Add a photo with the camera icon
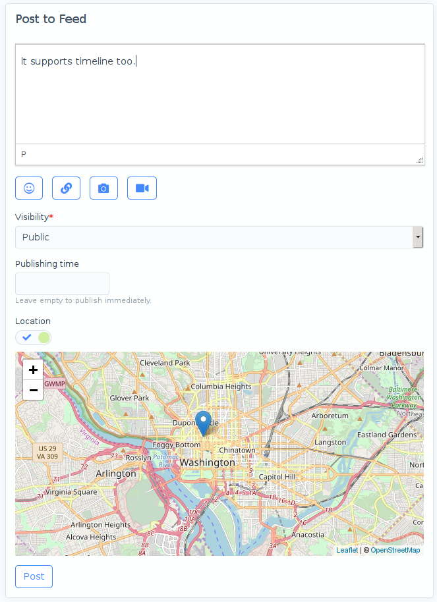 pos(103,188)
